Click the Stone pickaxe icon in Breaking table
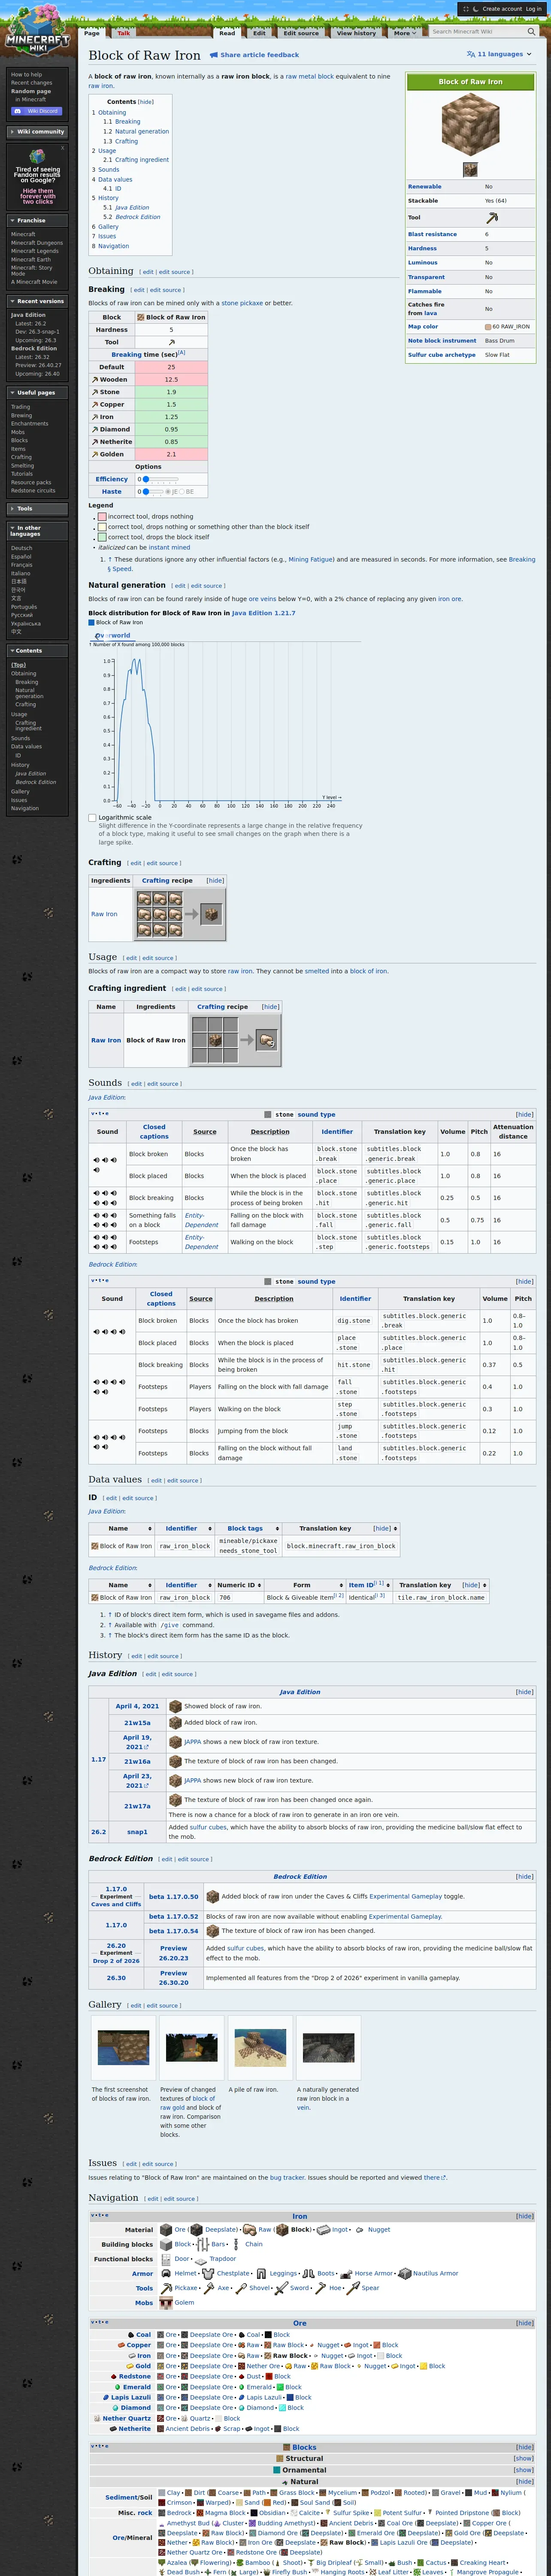The width and height of the screenshot is (551, 2576). point(95,392)
